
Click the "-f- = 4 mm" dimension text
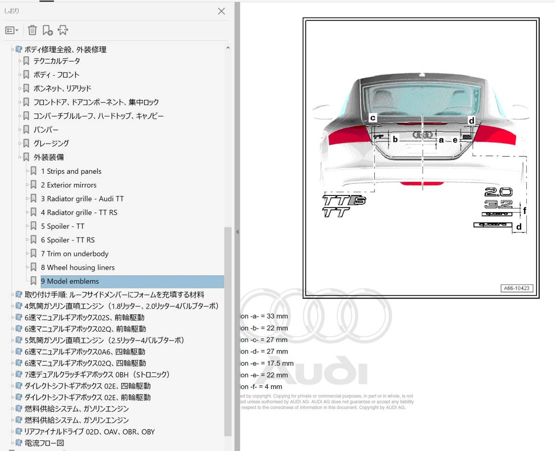266,387
